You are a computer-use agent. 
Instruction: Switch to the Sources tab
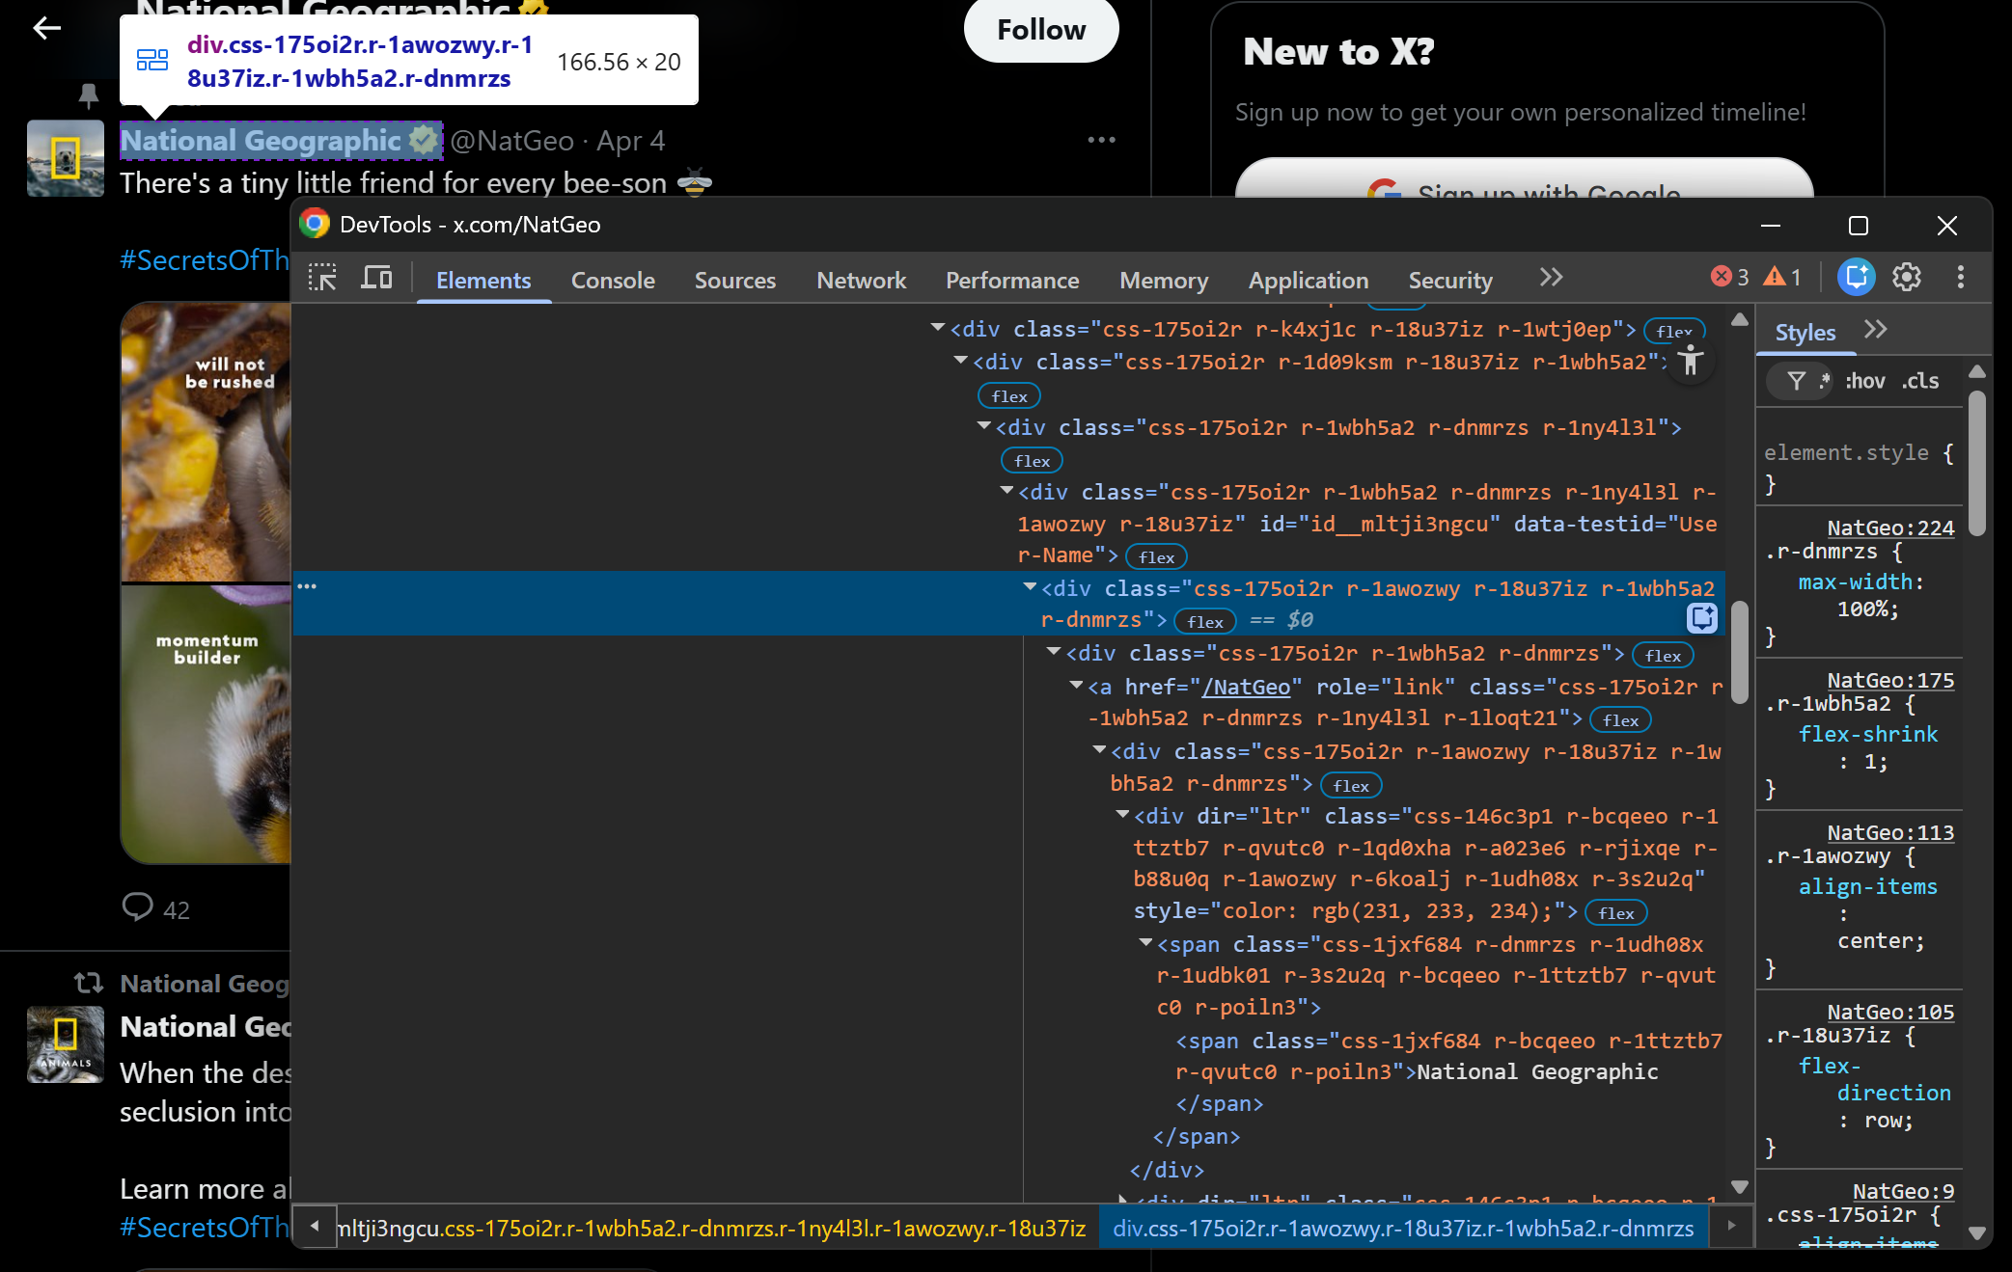pos(735,280)
